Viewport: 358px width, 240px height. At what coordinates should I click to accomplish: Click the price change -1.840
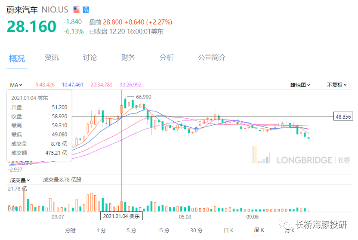[x=73, y=22]
